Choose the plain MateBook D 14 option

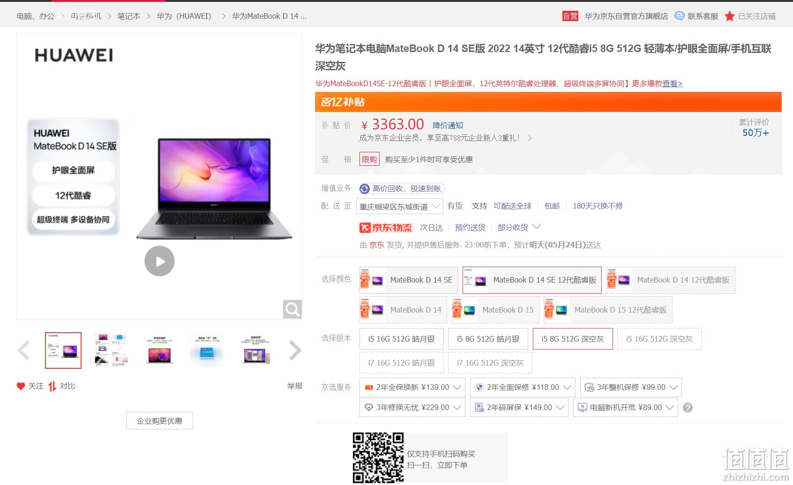[x=403, y=310]
